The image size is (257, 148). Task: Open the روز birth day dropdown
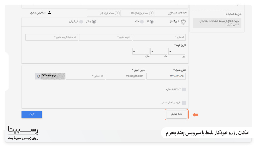click(x=177, y=51)
